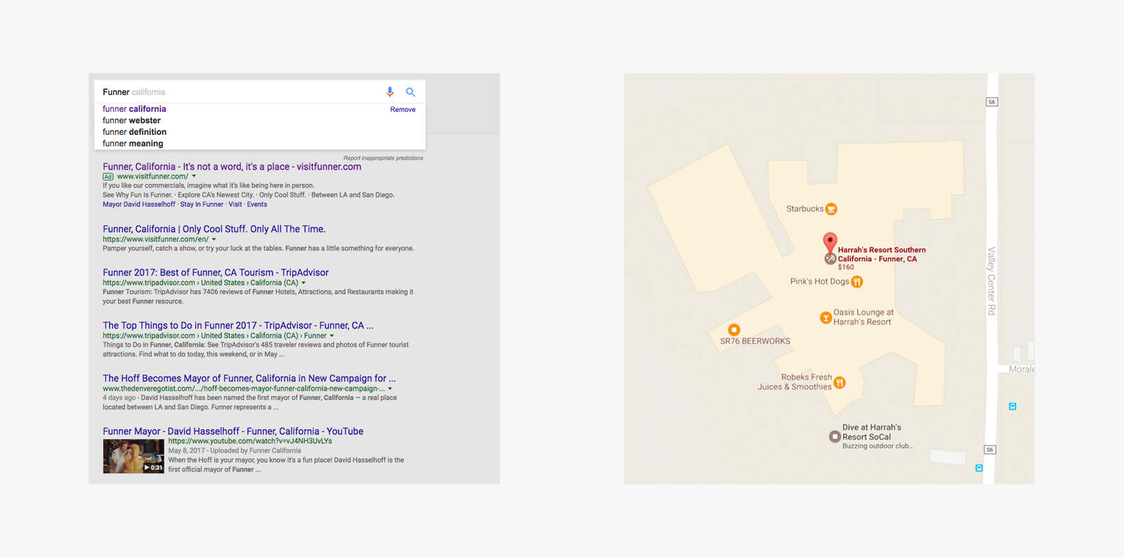
Task: Select the 'funner definition' suggestion
Action: point(134,132)
